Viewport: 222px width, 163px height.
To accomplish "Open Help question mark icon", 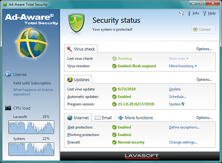I will [204, 13].
